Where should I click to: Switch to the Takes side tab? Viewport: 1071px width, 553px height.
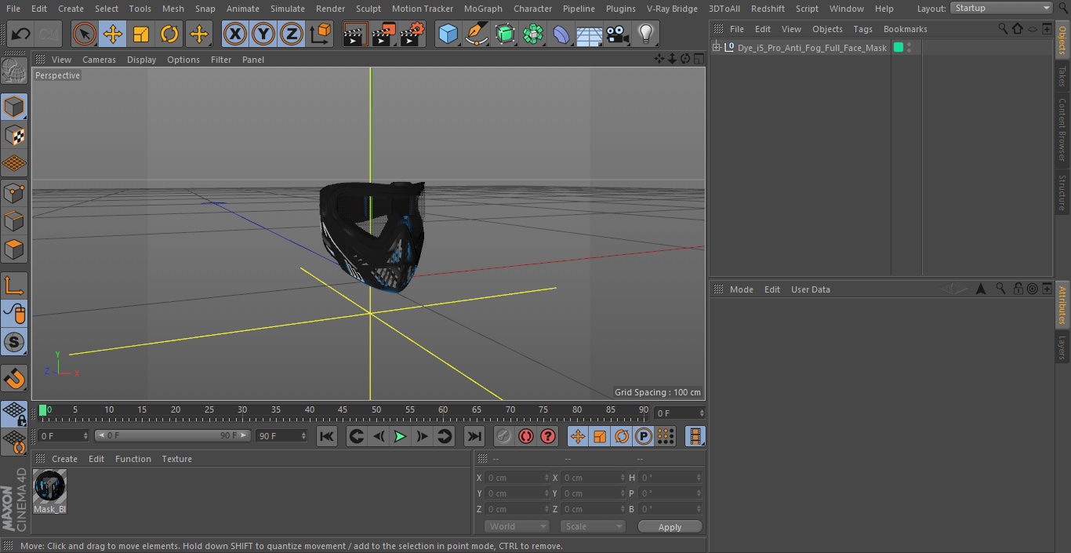pyautogui.click(x=1062, y=76)
